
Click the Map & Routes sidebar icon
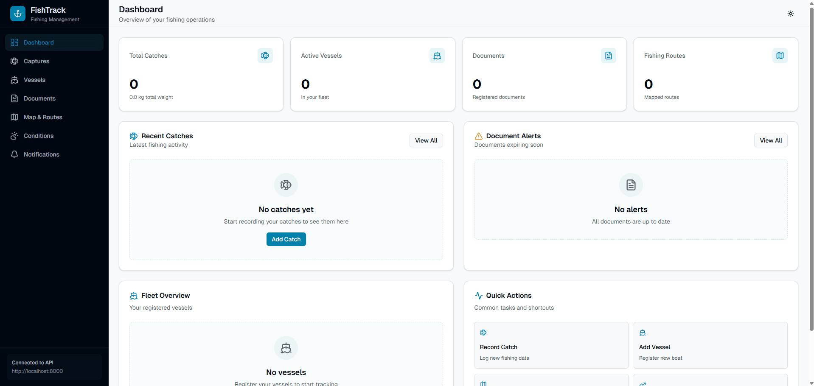point(14,117)
